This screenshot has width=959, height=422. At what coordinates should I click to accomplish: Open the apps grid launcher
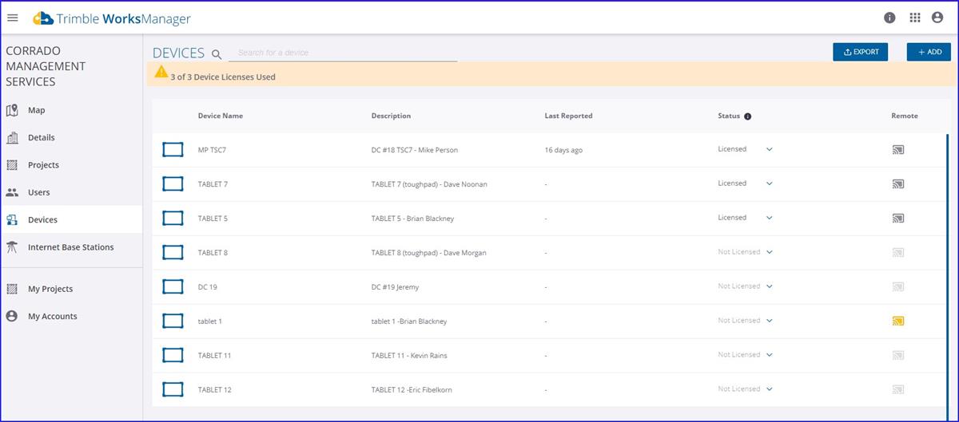click(x=915, y=18)
